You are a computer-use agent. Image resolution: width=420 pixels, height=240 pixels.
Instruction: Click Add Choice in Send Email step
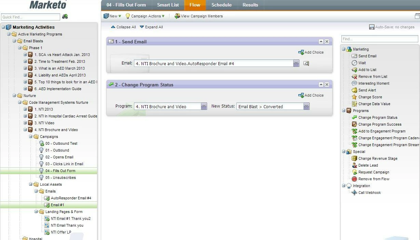pyautogui.click(x=311, y=52)
